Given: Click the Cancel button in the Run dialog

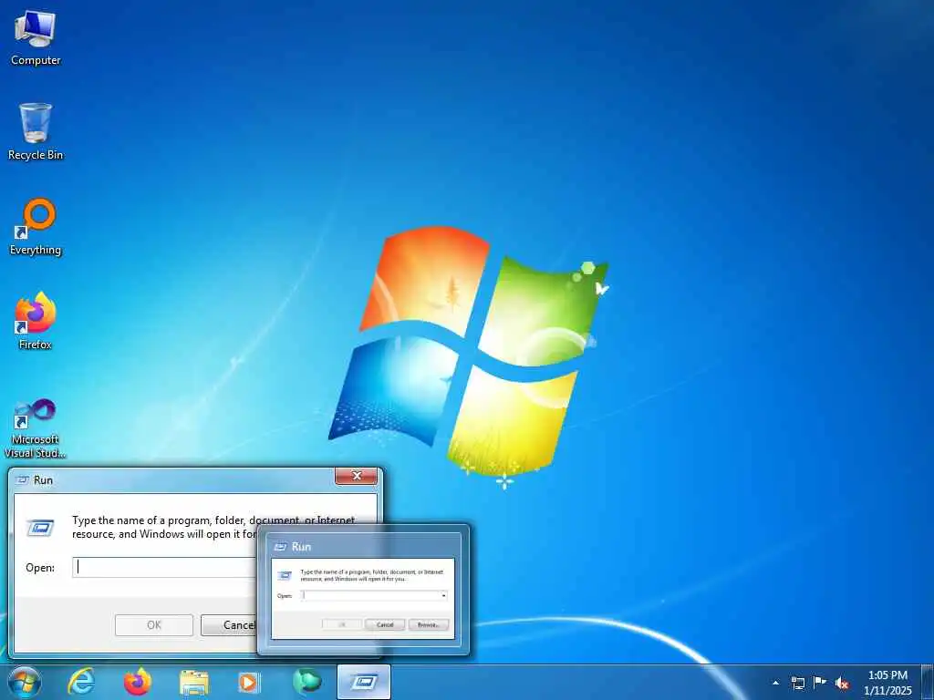Looking at the screenshot, I should [229, 625].
